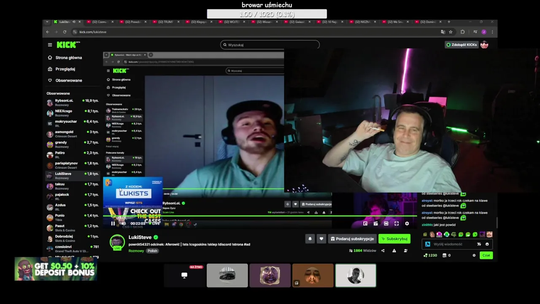Bookmark this page with the star icon
Viewport: 540px width, 304px height.
click(x=451, y=32)
